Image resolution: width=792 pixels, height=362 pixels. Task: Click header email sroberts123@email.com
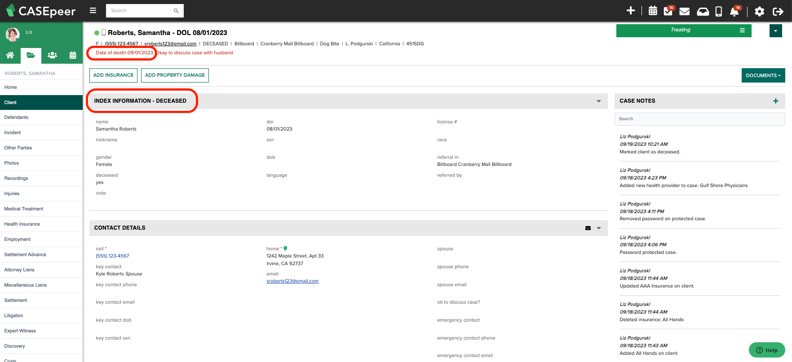[170, 44]
